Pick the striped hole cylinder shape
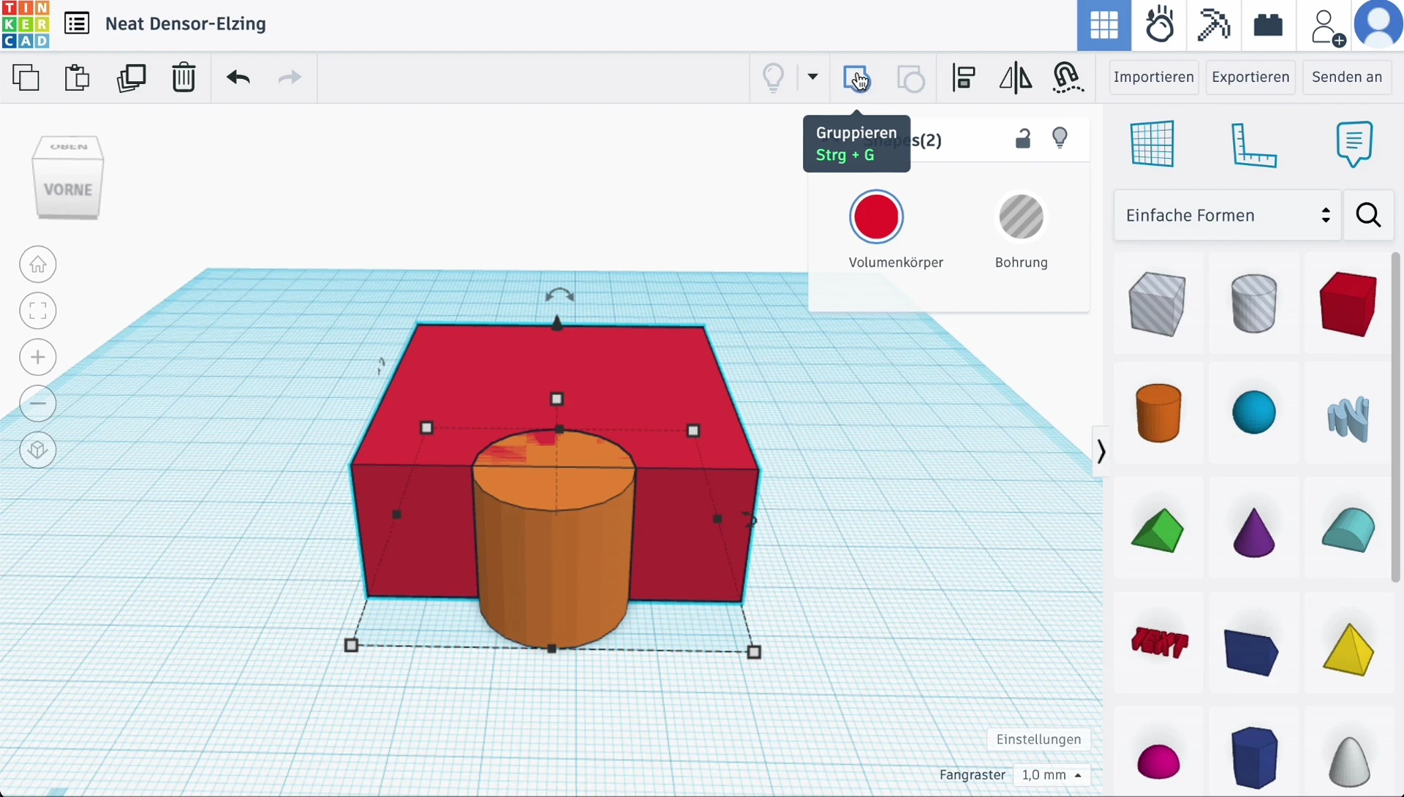Image resolution: width=1404 pixels, height=797 pixels. pos(1253,303)
